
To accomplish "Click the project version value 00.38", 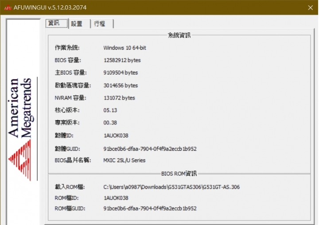I will coord(110,123).
